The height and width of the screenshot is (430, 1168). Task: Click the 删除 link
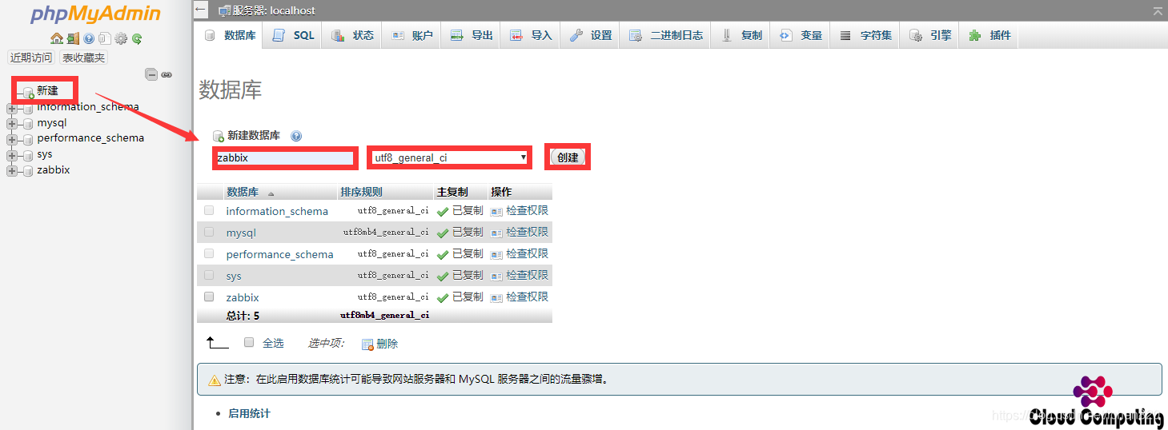387,344
